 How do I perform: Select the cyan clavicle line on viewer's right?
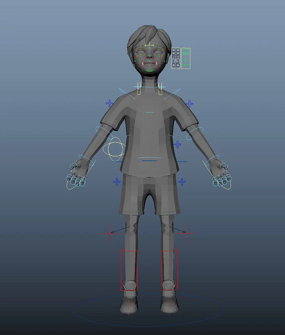coord(172,94)
